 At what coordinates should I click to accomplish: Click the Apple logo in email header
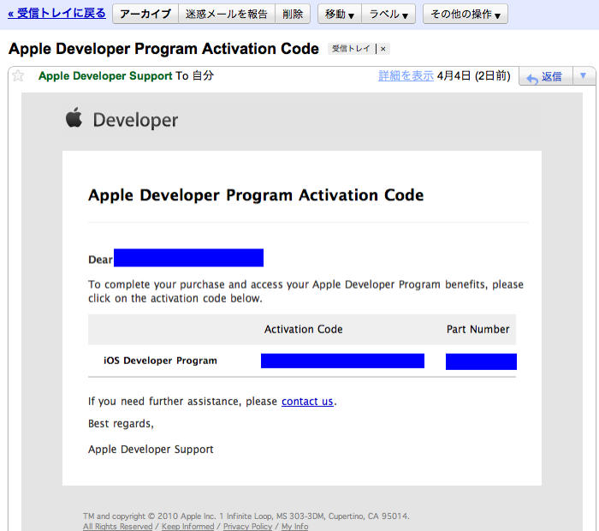coord(74,117)
